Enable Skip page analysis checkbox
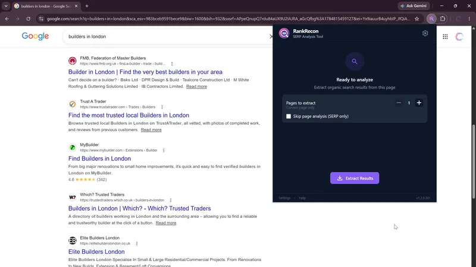This screenshot has width=476, height=267. click(289, 116)
